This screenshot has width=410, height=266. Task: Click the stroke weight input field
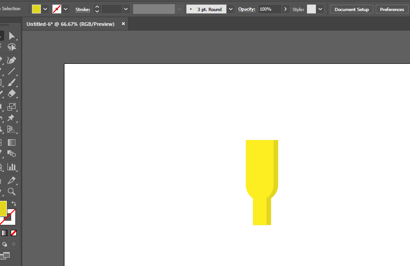[x=112, y=9]
